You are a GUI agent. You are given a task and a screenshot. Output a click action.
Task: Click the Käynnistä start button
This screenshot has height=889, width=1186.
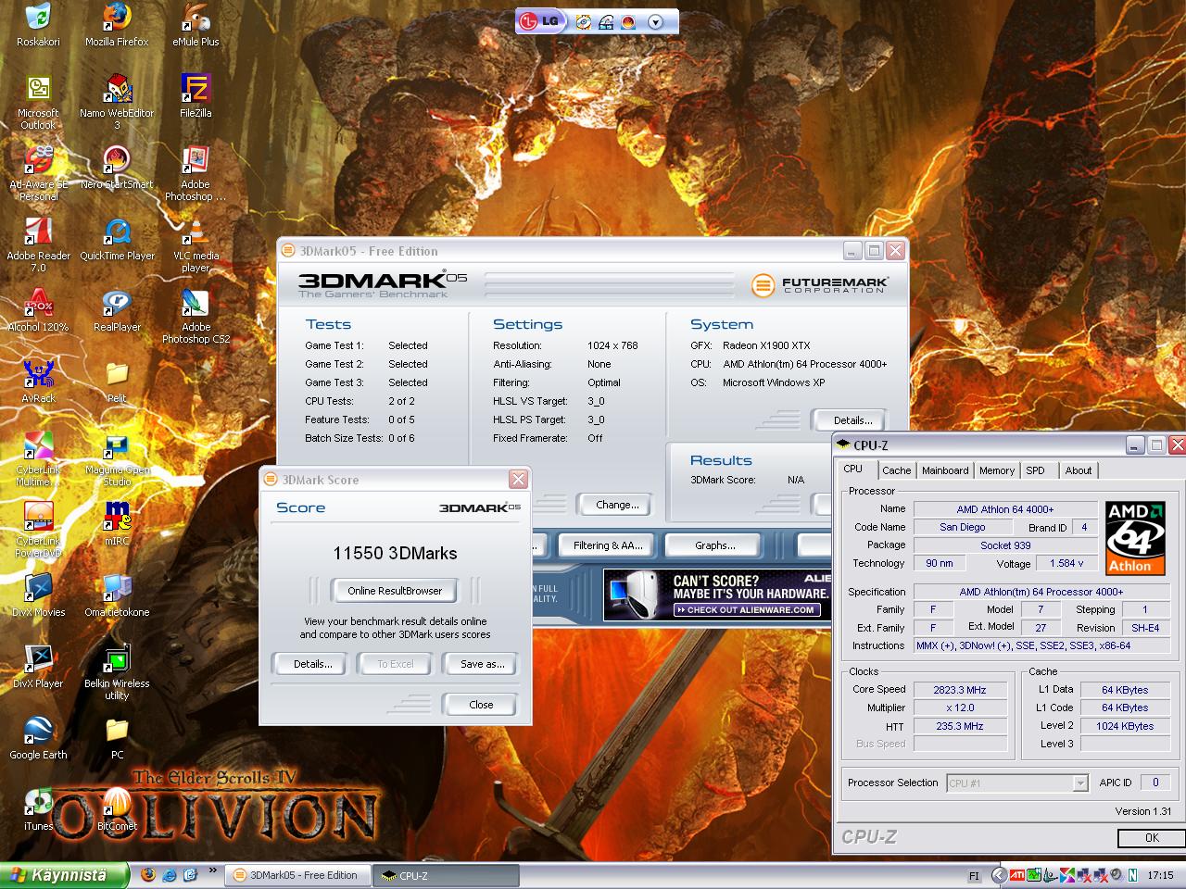(63, 875)
